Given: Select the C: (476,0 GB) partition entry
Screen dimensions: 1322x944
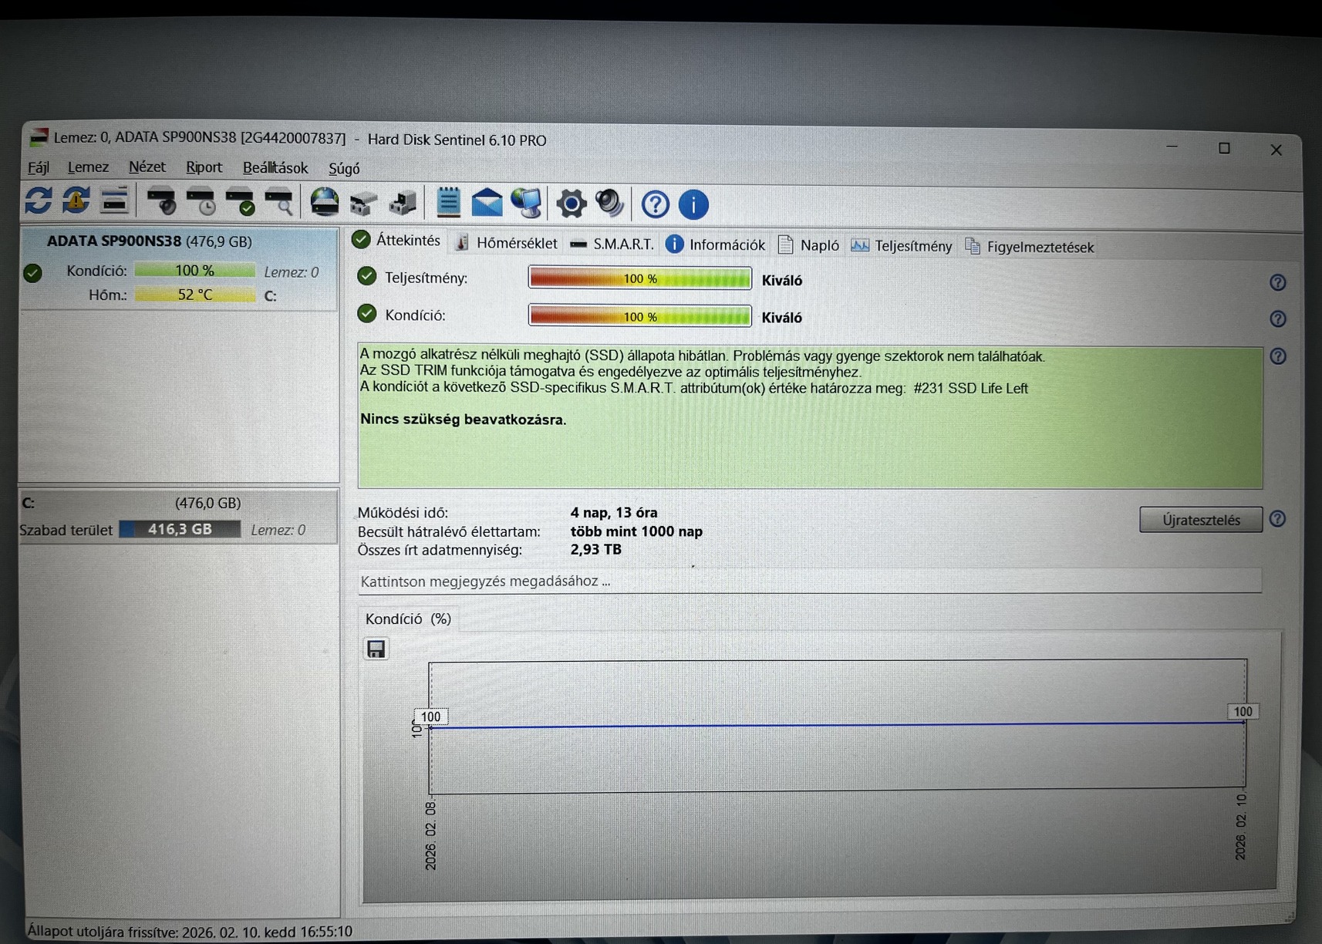Looking at the screenshot, I should point(179,516).
